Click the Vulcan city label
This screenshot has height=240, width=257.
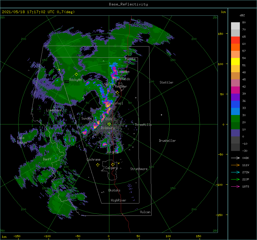click(145, 212)
